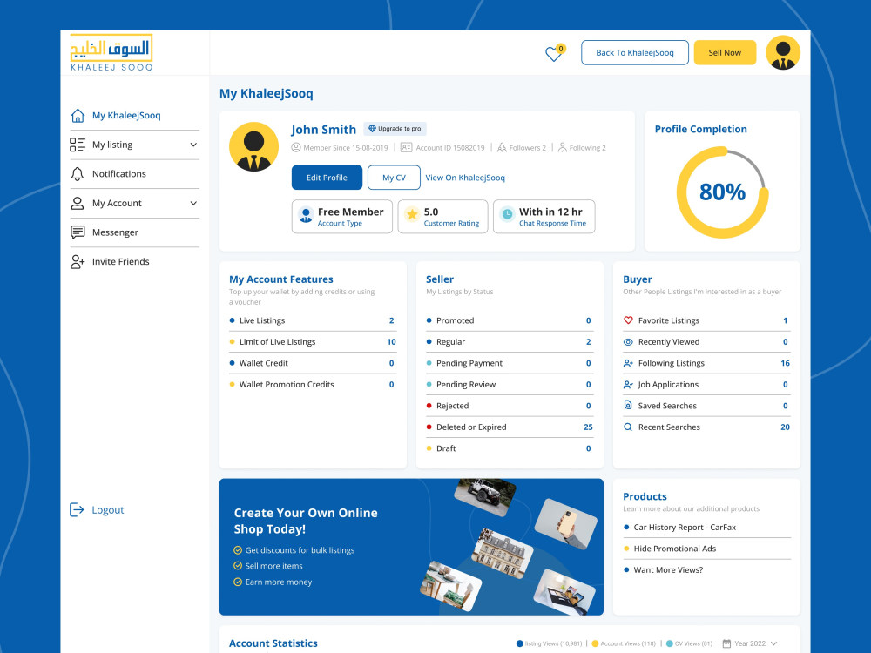Select Invite Friends in the sidebar

click(134, 261)
